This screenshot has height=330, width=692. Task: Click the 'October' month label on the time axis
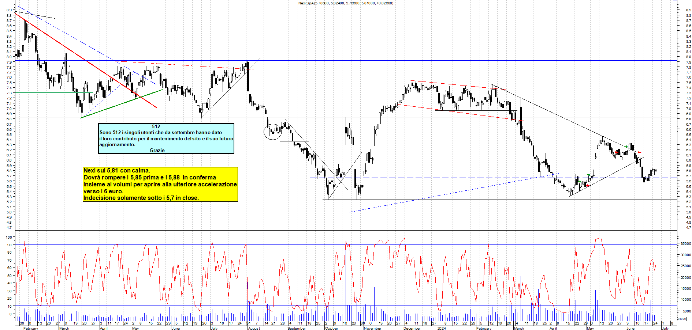[x=331, y=328]
